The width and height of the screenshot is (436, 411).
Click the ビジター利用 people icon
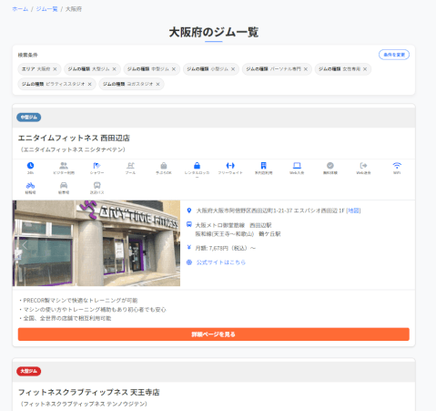(64, 166)
